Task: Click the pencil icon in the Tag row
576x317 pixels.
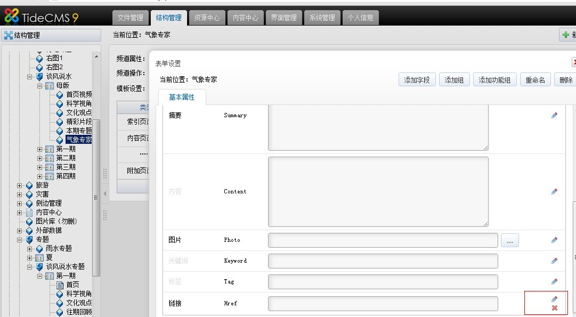Action: point(554,281)
